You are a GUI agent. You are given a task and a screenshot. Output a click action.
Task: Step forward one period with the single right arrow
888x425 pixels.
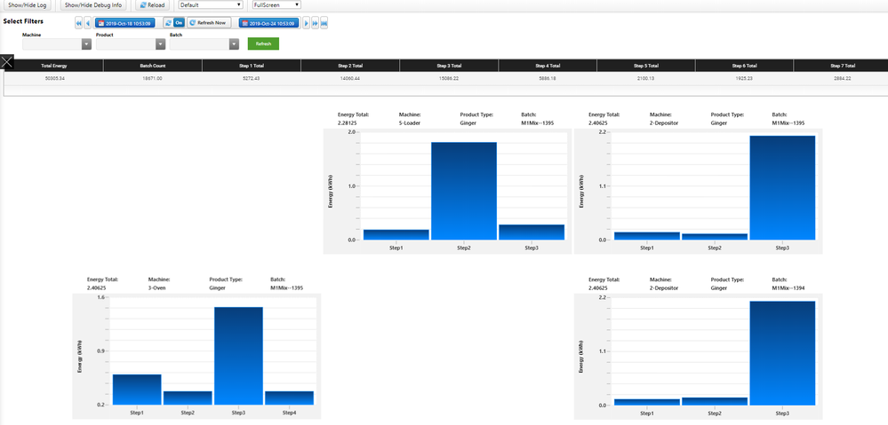coord(307,23)
